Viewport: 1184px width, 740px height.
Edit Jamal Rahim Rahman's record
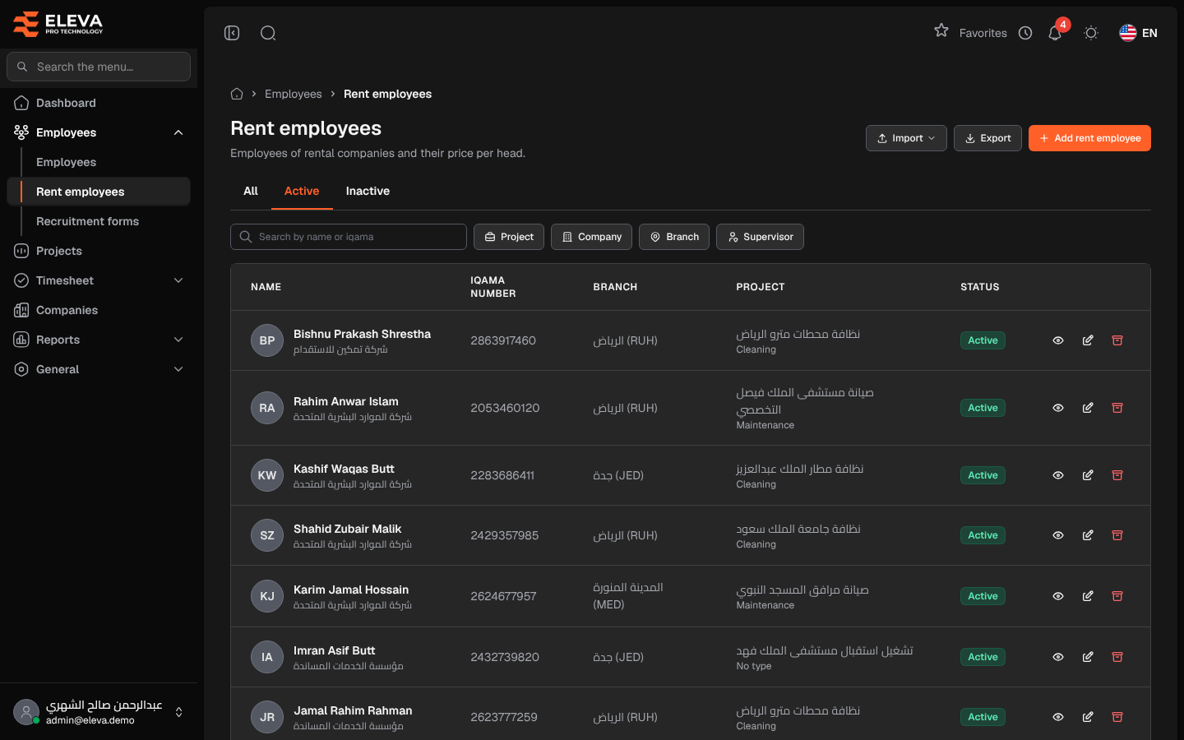[x=1088, y=717]
